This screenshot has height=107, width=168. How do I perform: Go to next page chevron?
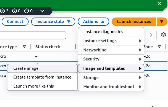click(151, 35)
